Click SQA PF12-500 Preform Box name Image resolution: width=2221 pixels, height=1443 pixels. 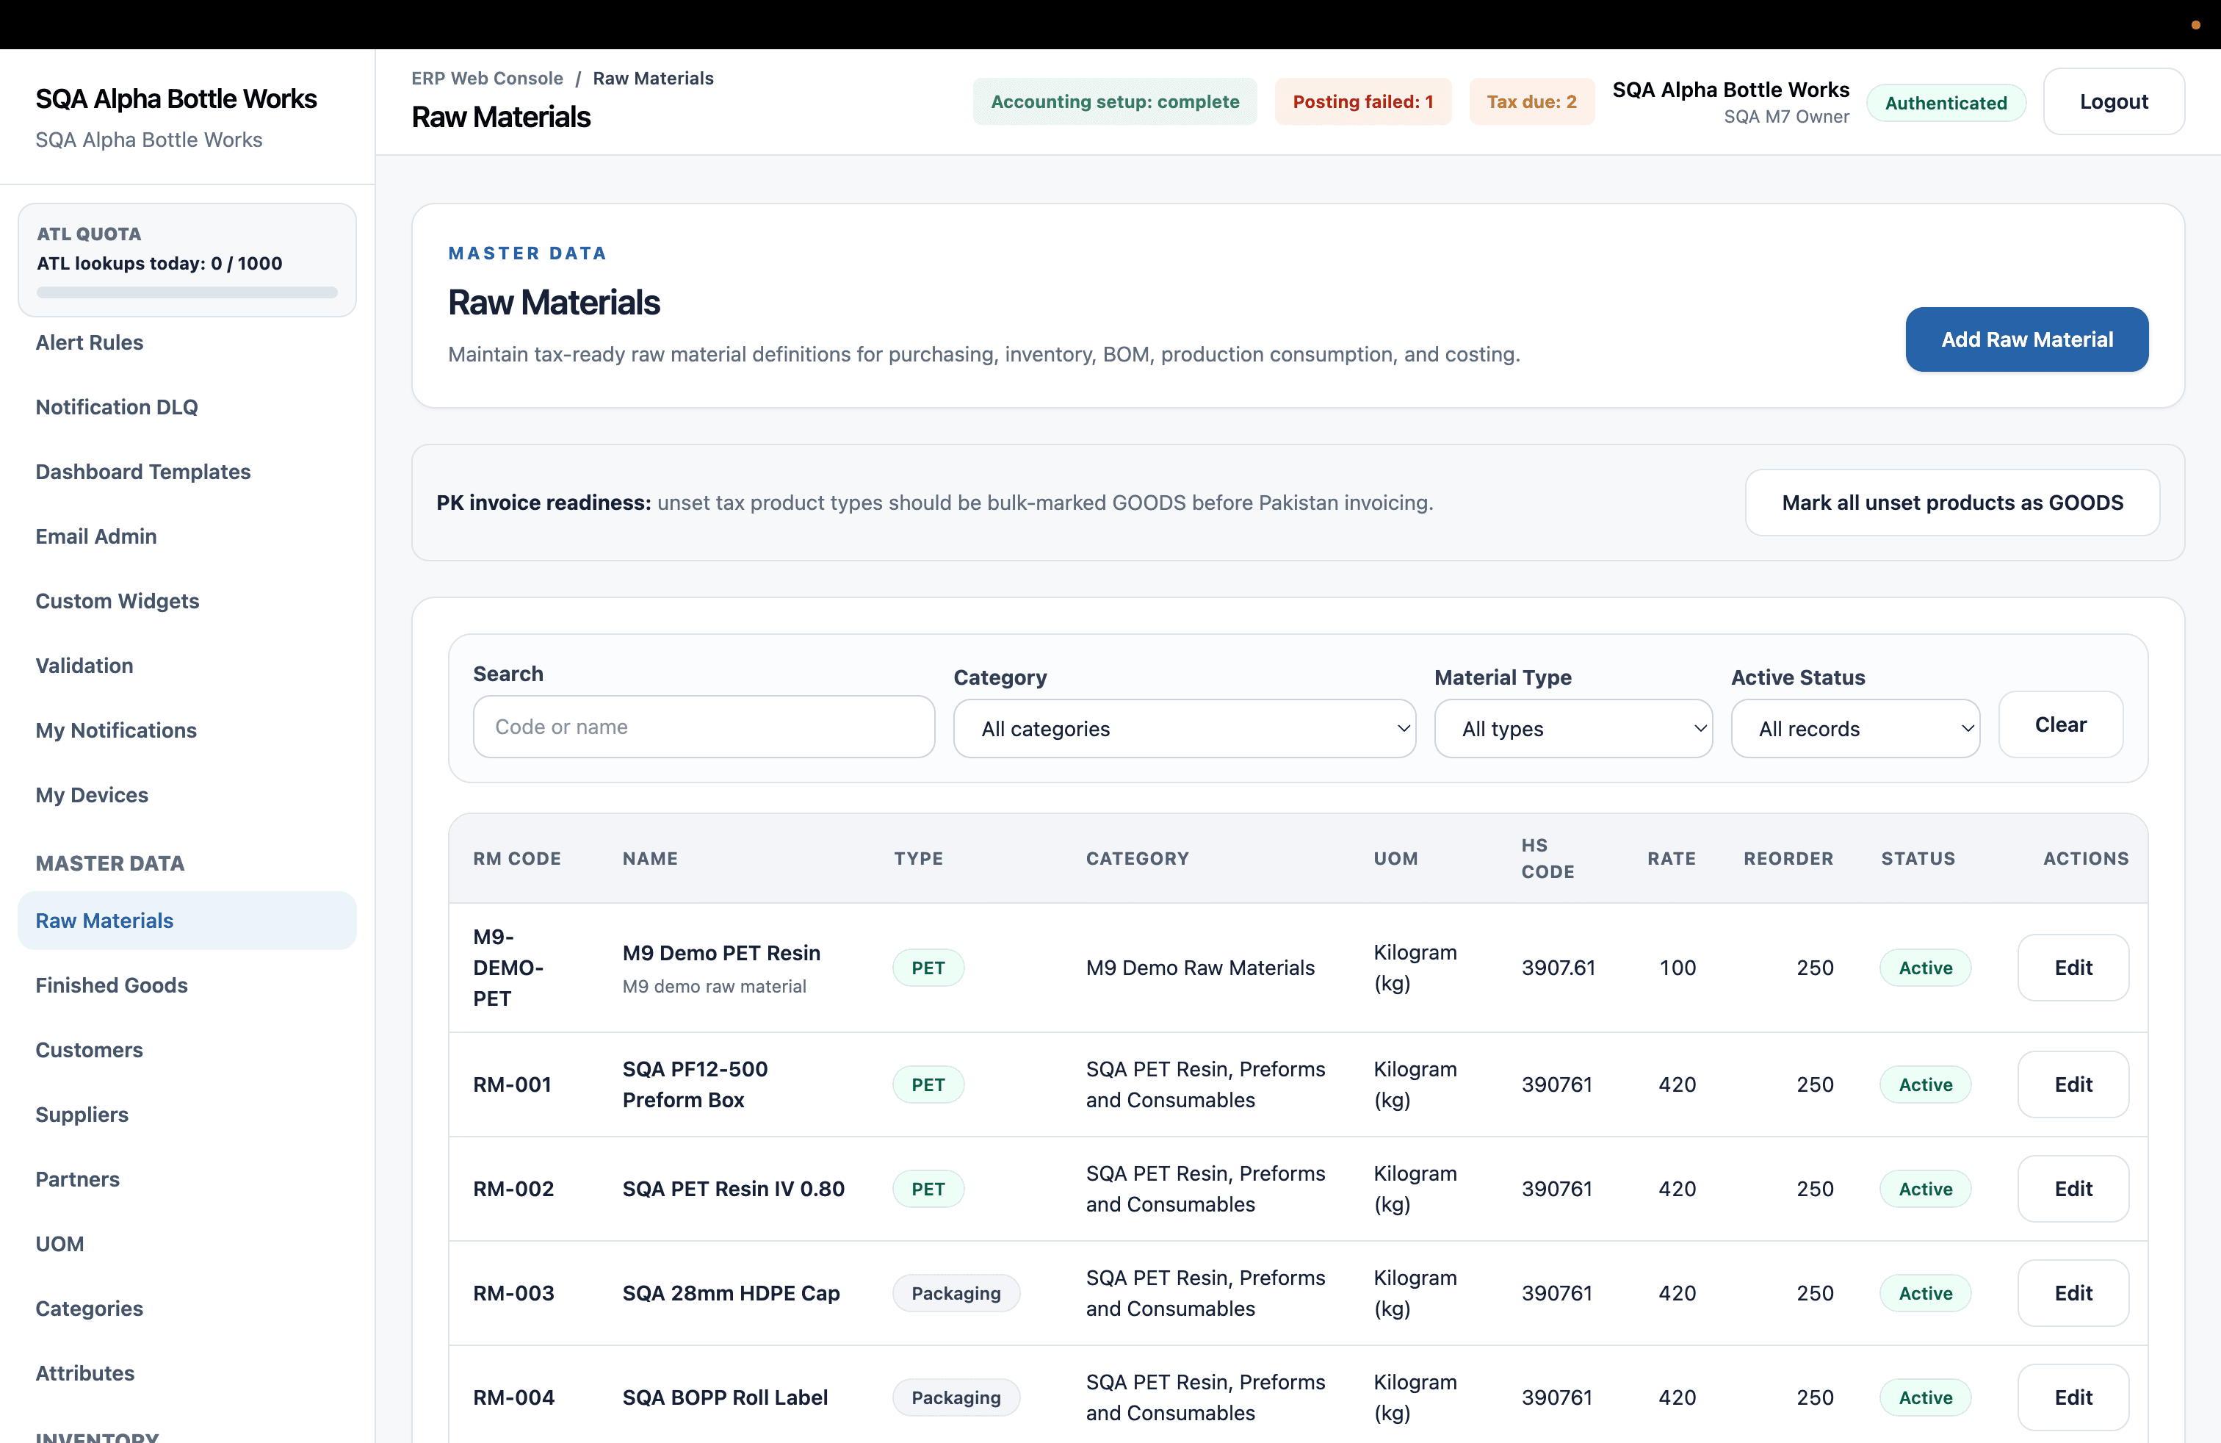pyautogui.click(x=696, y=1084)
